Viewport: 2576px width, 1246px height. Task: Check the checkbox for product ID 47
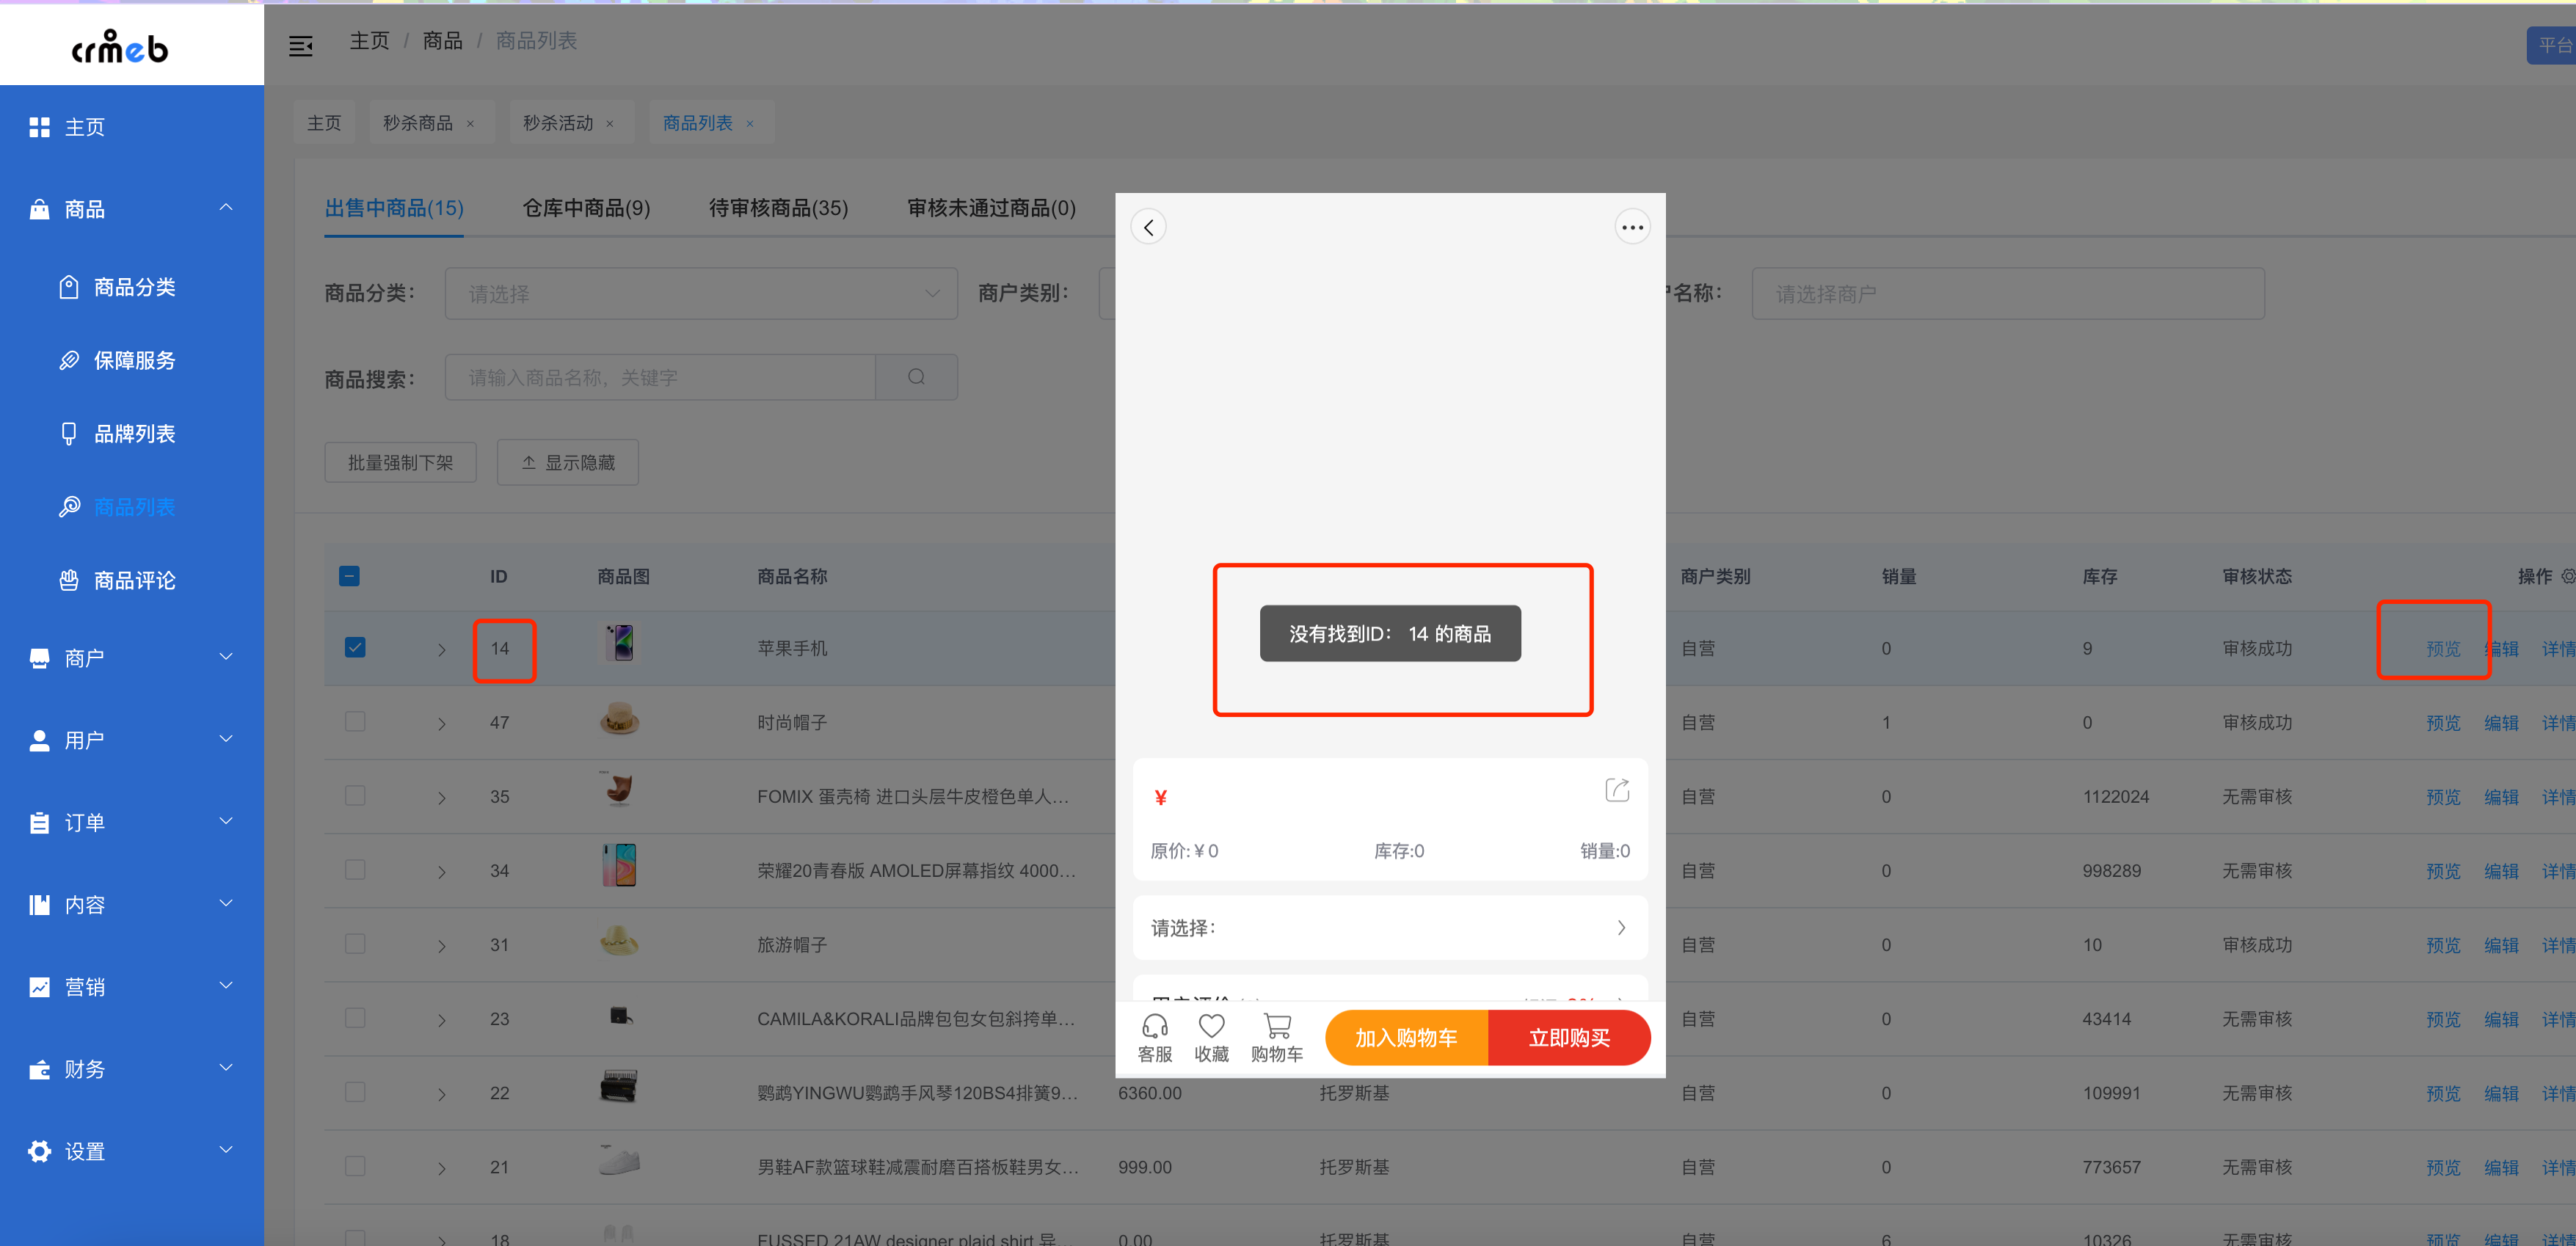[355, 721]
